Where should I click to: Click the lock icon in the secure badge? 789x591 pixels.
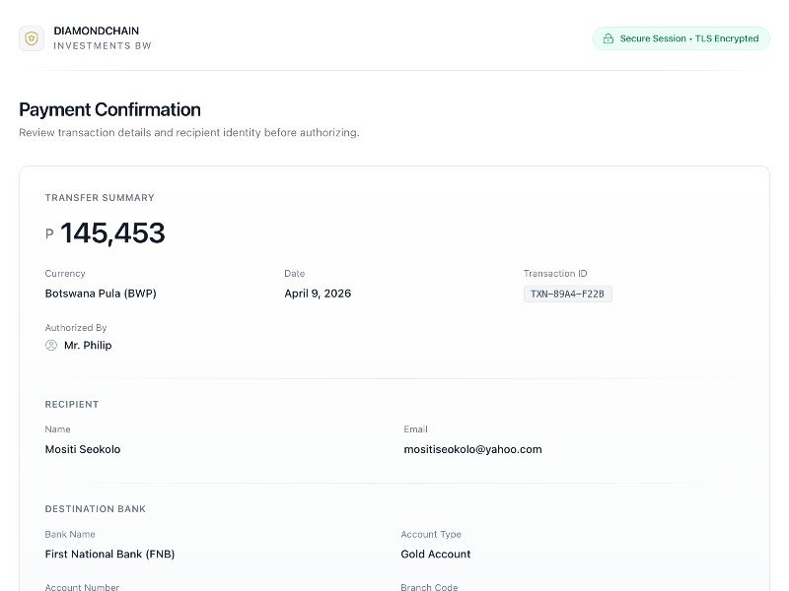click(609, 38)
